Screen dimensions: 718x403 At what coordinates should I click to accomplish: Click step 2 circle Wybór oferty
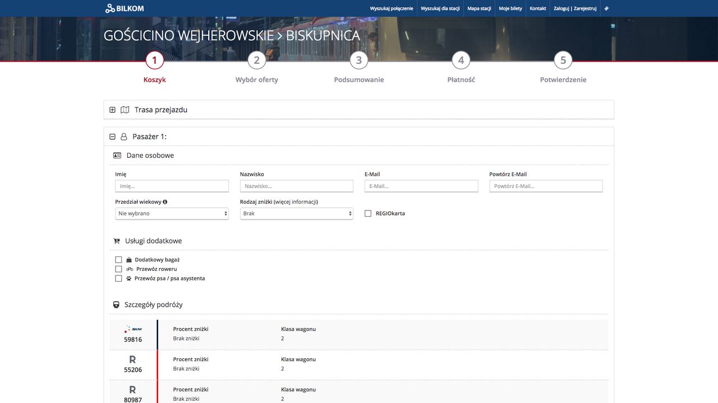pyautogui.click(x=256, y=60)
